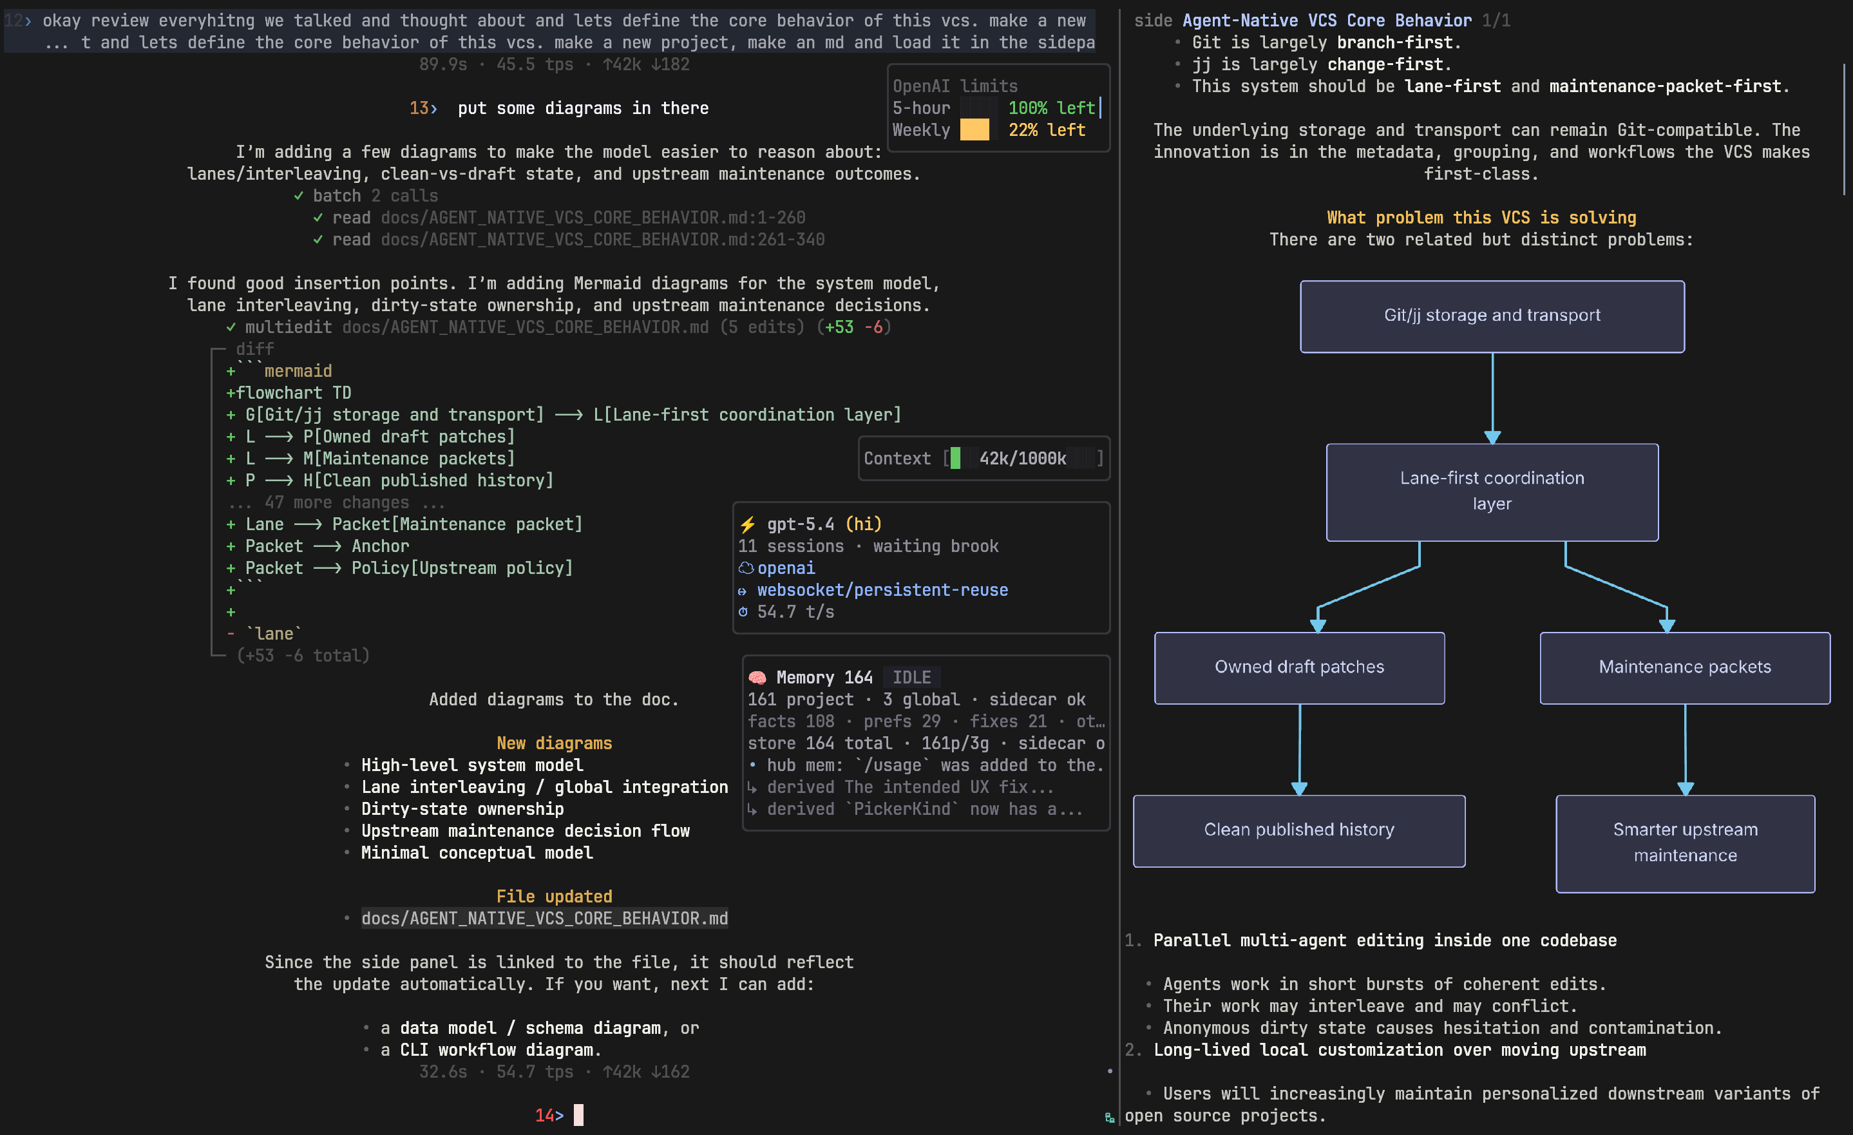Click 'Upstream maintenance decision flow' bullet
This screenshot has width=1853, height=1135.
(525, 830)
